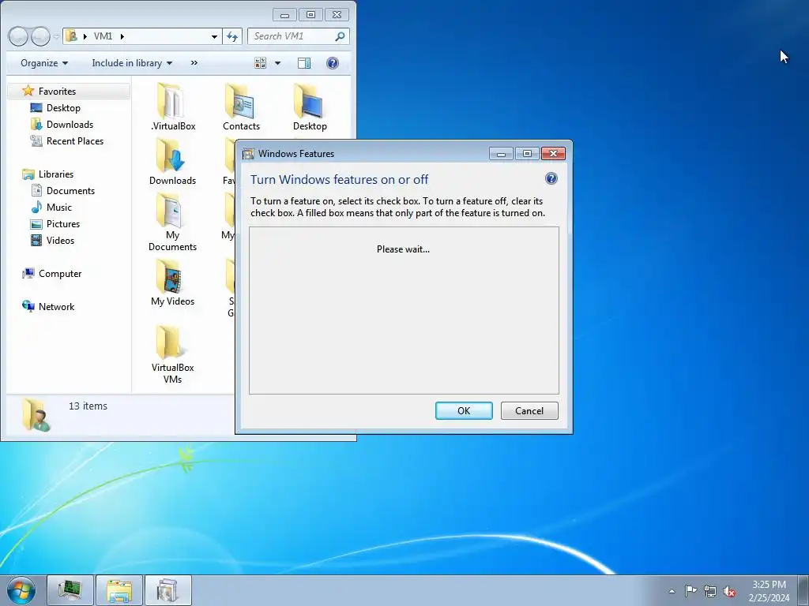Click the search magnifier icon

click(x=340, y=36)
